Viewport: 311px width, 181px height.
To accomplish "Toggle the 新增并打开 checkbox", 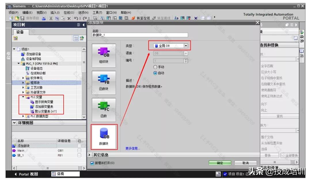I will (92, 163).
